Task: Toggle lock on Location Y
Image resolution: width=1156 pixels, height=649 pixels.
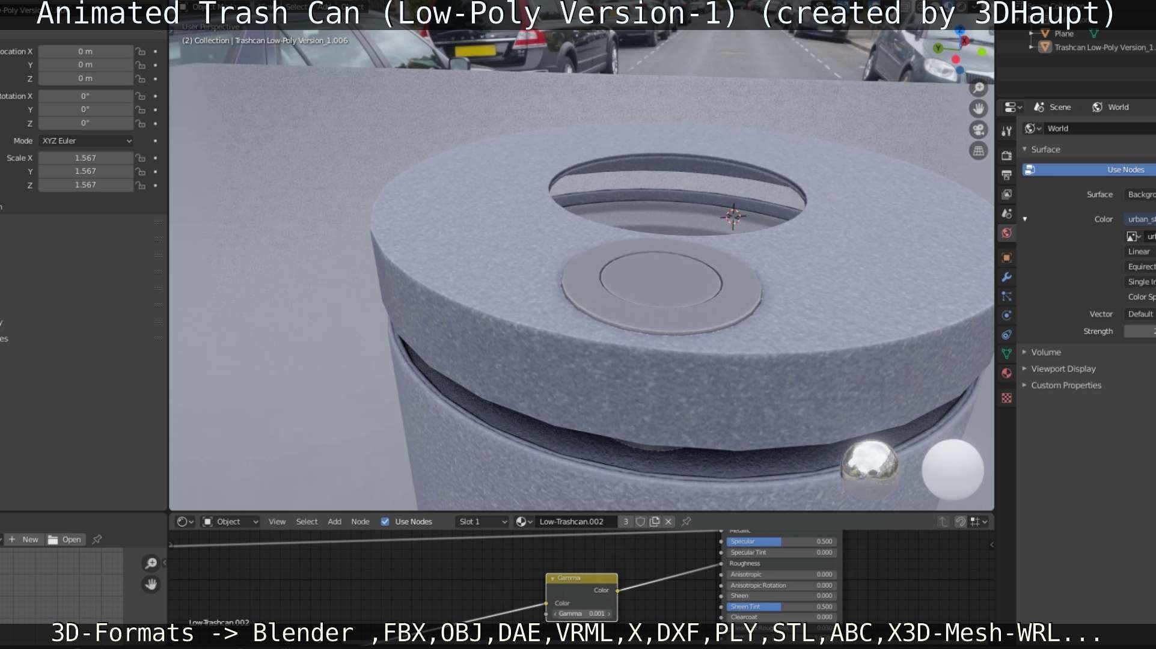Action: click(140, 65)
